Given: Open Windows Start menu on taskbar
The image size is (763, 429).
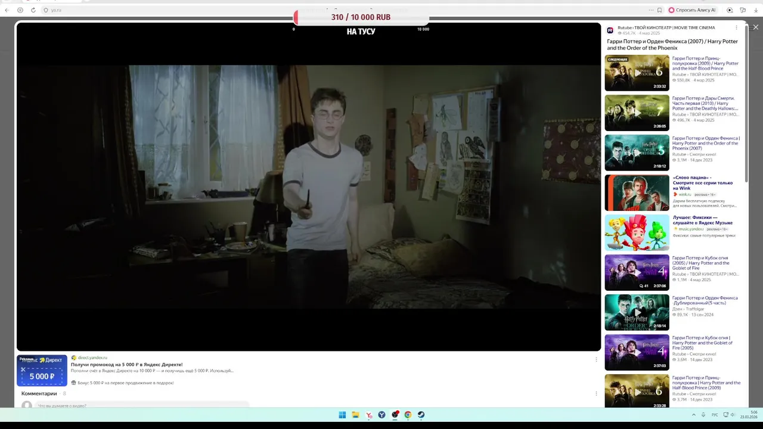Looking at the screenshot, I should pos(342,415).
